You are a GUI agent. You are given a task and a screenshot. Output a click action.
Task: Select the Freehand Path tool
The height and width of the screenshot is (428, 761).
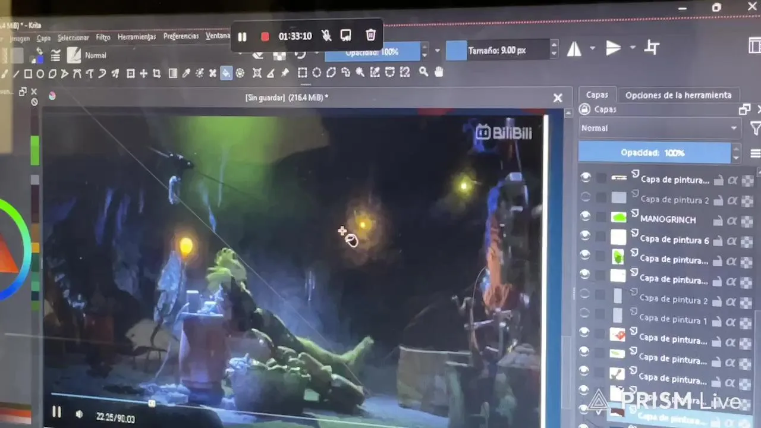click(90, 74)
